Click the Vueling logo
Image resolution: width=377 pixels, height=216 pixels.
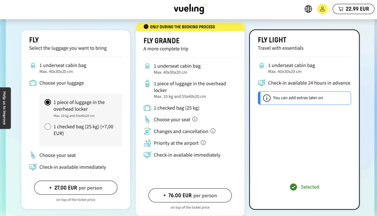click(190, 8)
